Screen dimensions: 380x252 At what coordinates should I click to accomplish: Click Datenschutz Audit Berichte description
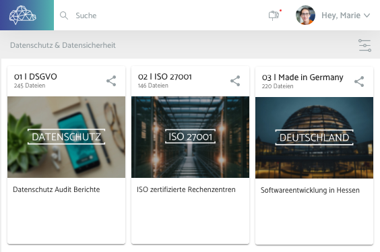56,189
